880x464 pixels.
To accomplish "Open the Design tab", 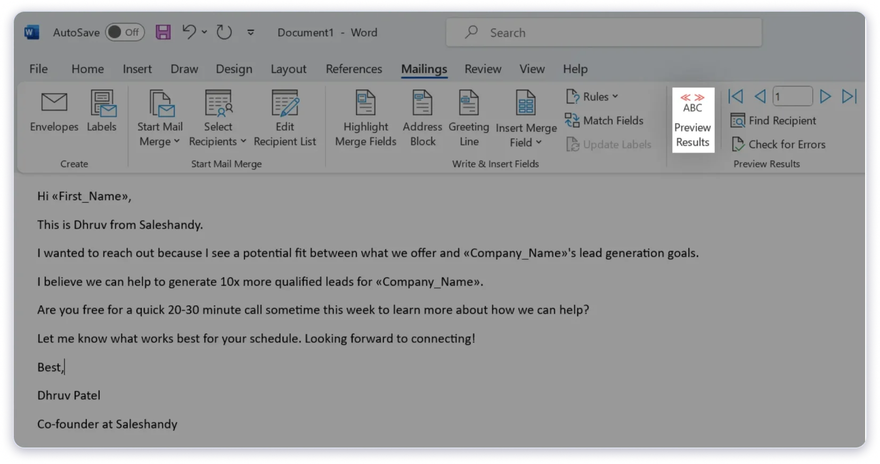I will pos(234,69).
